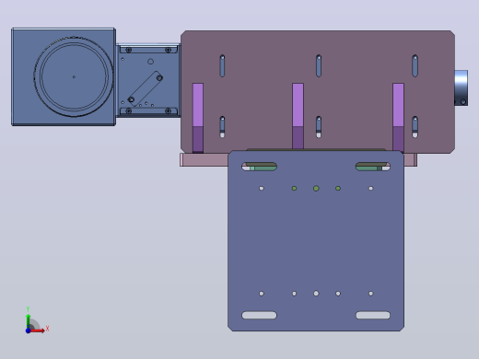Click the lower-right short slot on mauve plate
The height and width of the screenshot is (359, 479).
pyautogui.click(x=415, y=127)
